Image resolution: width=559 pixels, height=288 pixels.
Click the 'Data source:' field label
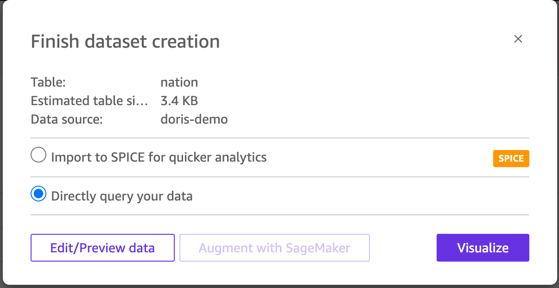tap(66, 119)
